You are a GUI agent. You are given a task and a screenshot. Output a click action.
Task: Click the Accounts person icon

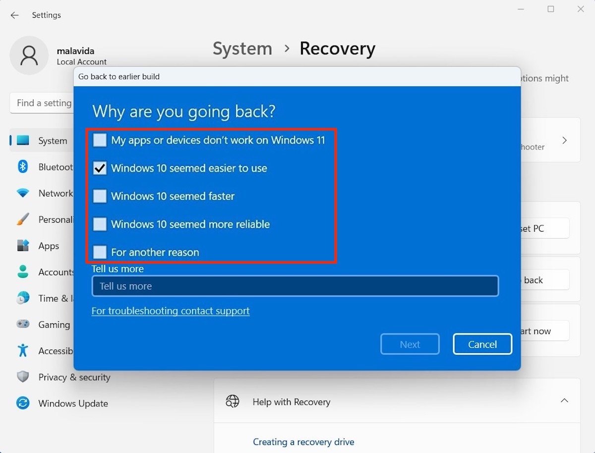(x=23, y=272)
